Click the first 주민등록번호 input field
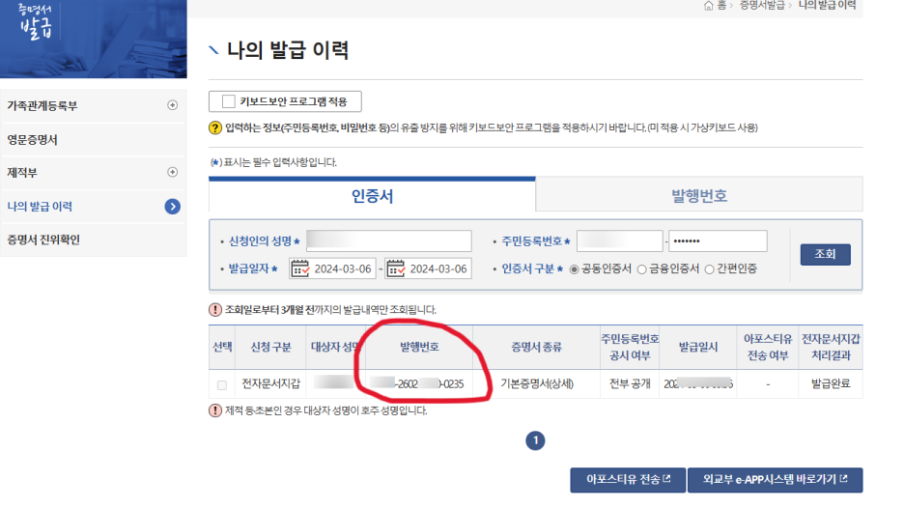Viewport: 904px width, 508px height. pos(620,241)
